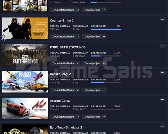The height and width of the screenshot is (134, 168).
Task: Click the PUBG Battlegrounds cover thumbnail
Action: tap(25, 55)
